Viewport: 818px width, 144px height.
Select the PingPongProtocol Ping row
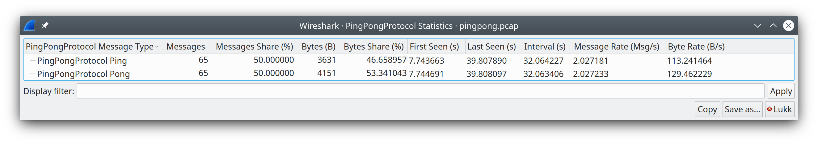[x=82, y=60]
